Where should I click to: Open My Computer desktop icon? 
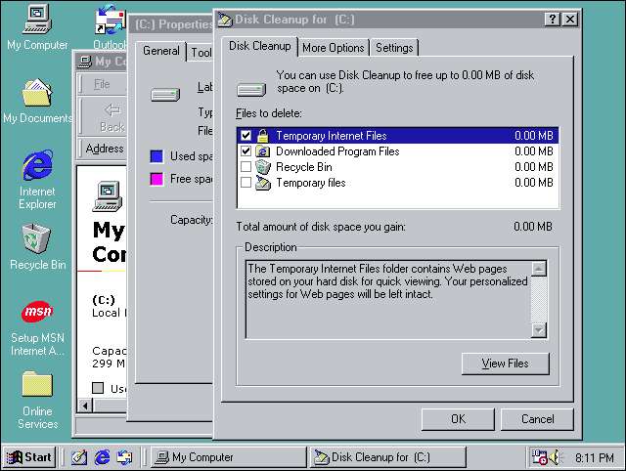[37, 27]
